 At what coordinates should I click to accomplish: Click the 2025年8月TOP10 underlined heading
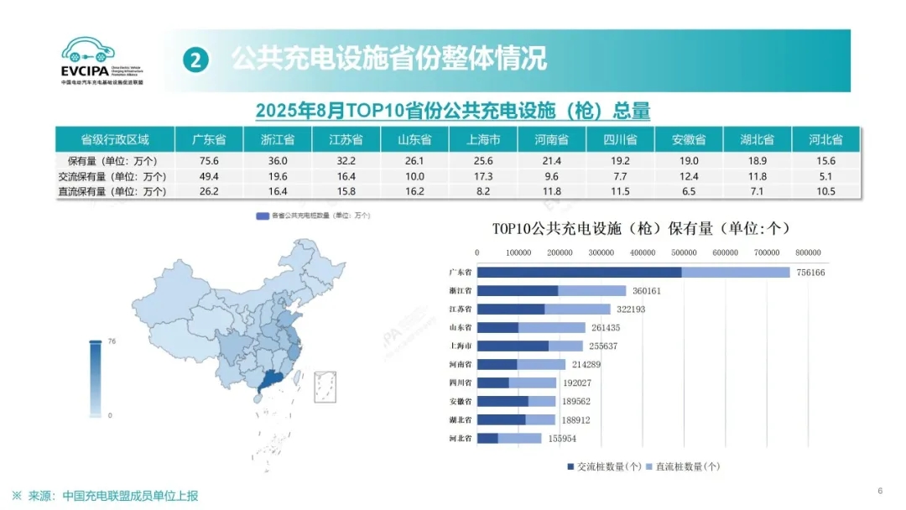tap(452, 111)
